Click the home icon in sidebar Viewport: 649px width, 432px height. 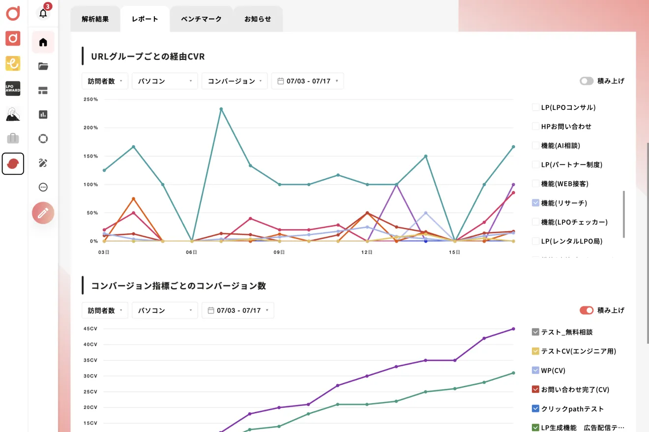tap(43, 42)
